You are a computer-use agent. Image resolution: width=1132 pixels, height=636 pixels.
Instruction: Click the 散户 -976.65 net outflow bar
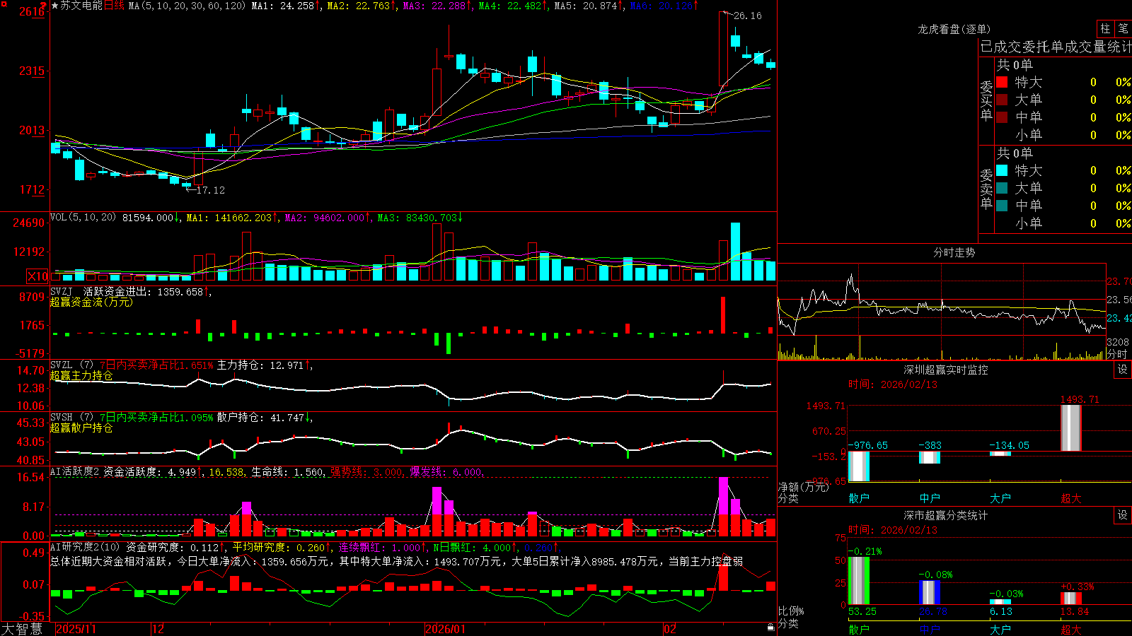[x=859, y=466]
